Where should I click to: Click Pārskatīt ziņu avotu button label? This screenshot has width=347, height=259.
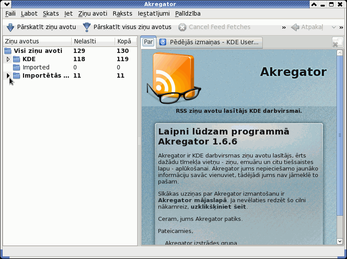(46, 27)
